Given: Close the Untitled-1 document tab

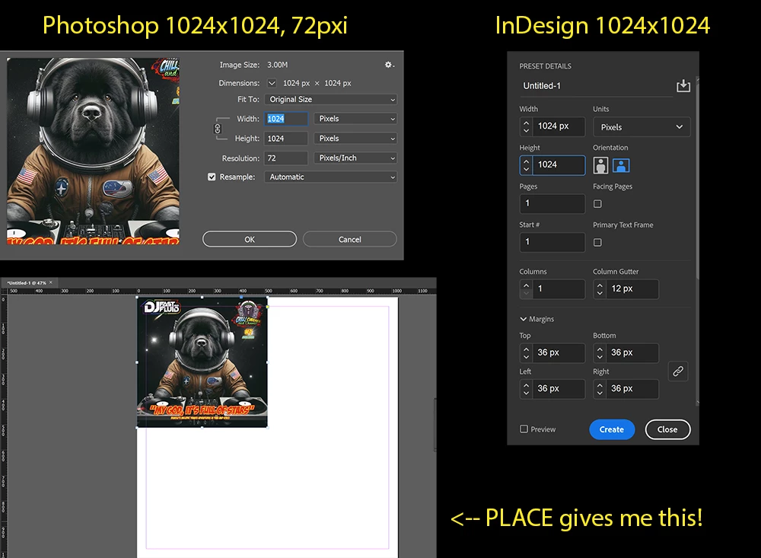Looking at the screenshot, I should 51,282.
